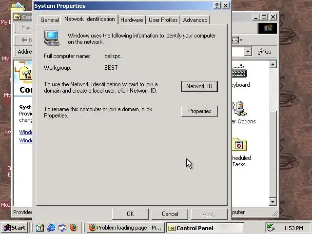The image size is (312, 234).
Task: Click the Network ID button
Action: click(x=199, y=86)
